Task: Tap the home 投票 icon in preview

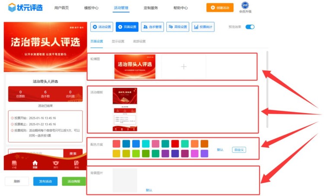Action: [35, 164]
